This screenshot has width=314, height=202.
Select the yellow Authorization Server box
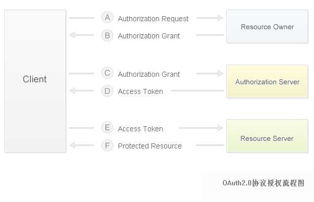267,81
